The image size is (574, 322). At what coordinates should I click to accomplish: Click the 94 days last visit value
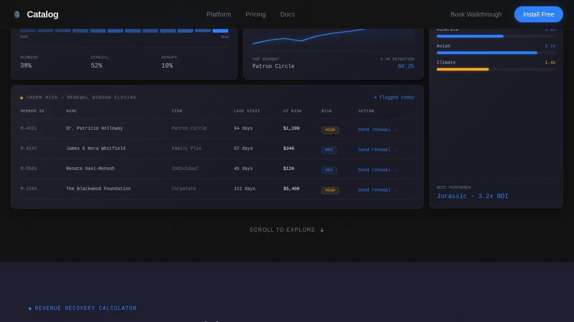coord(244,128)
